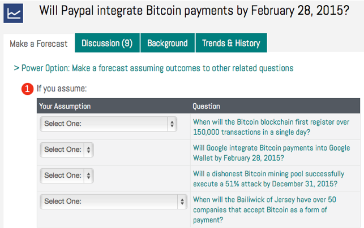This screenshot has height=228, width=364.
Task: Open the Google Wallet Bitcoin payments question
Action: click(271, 153)
